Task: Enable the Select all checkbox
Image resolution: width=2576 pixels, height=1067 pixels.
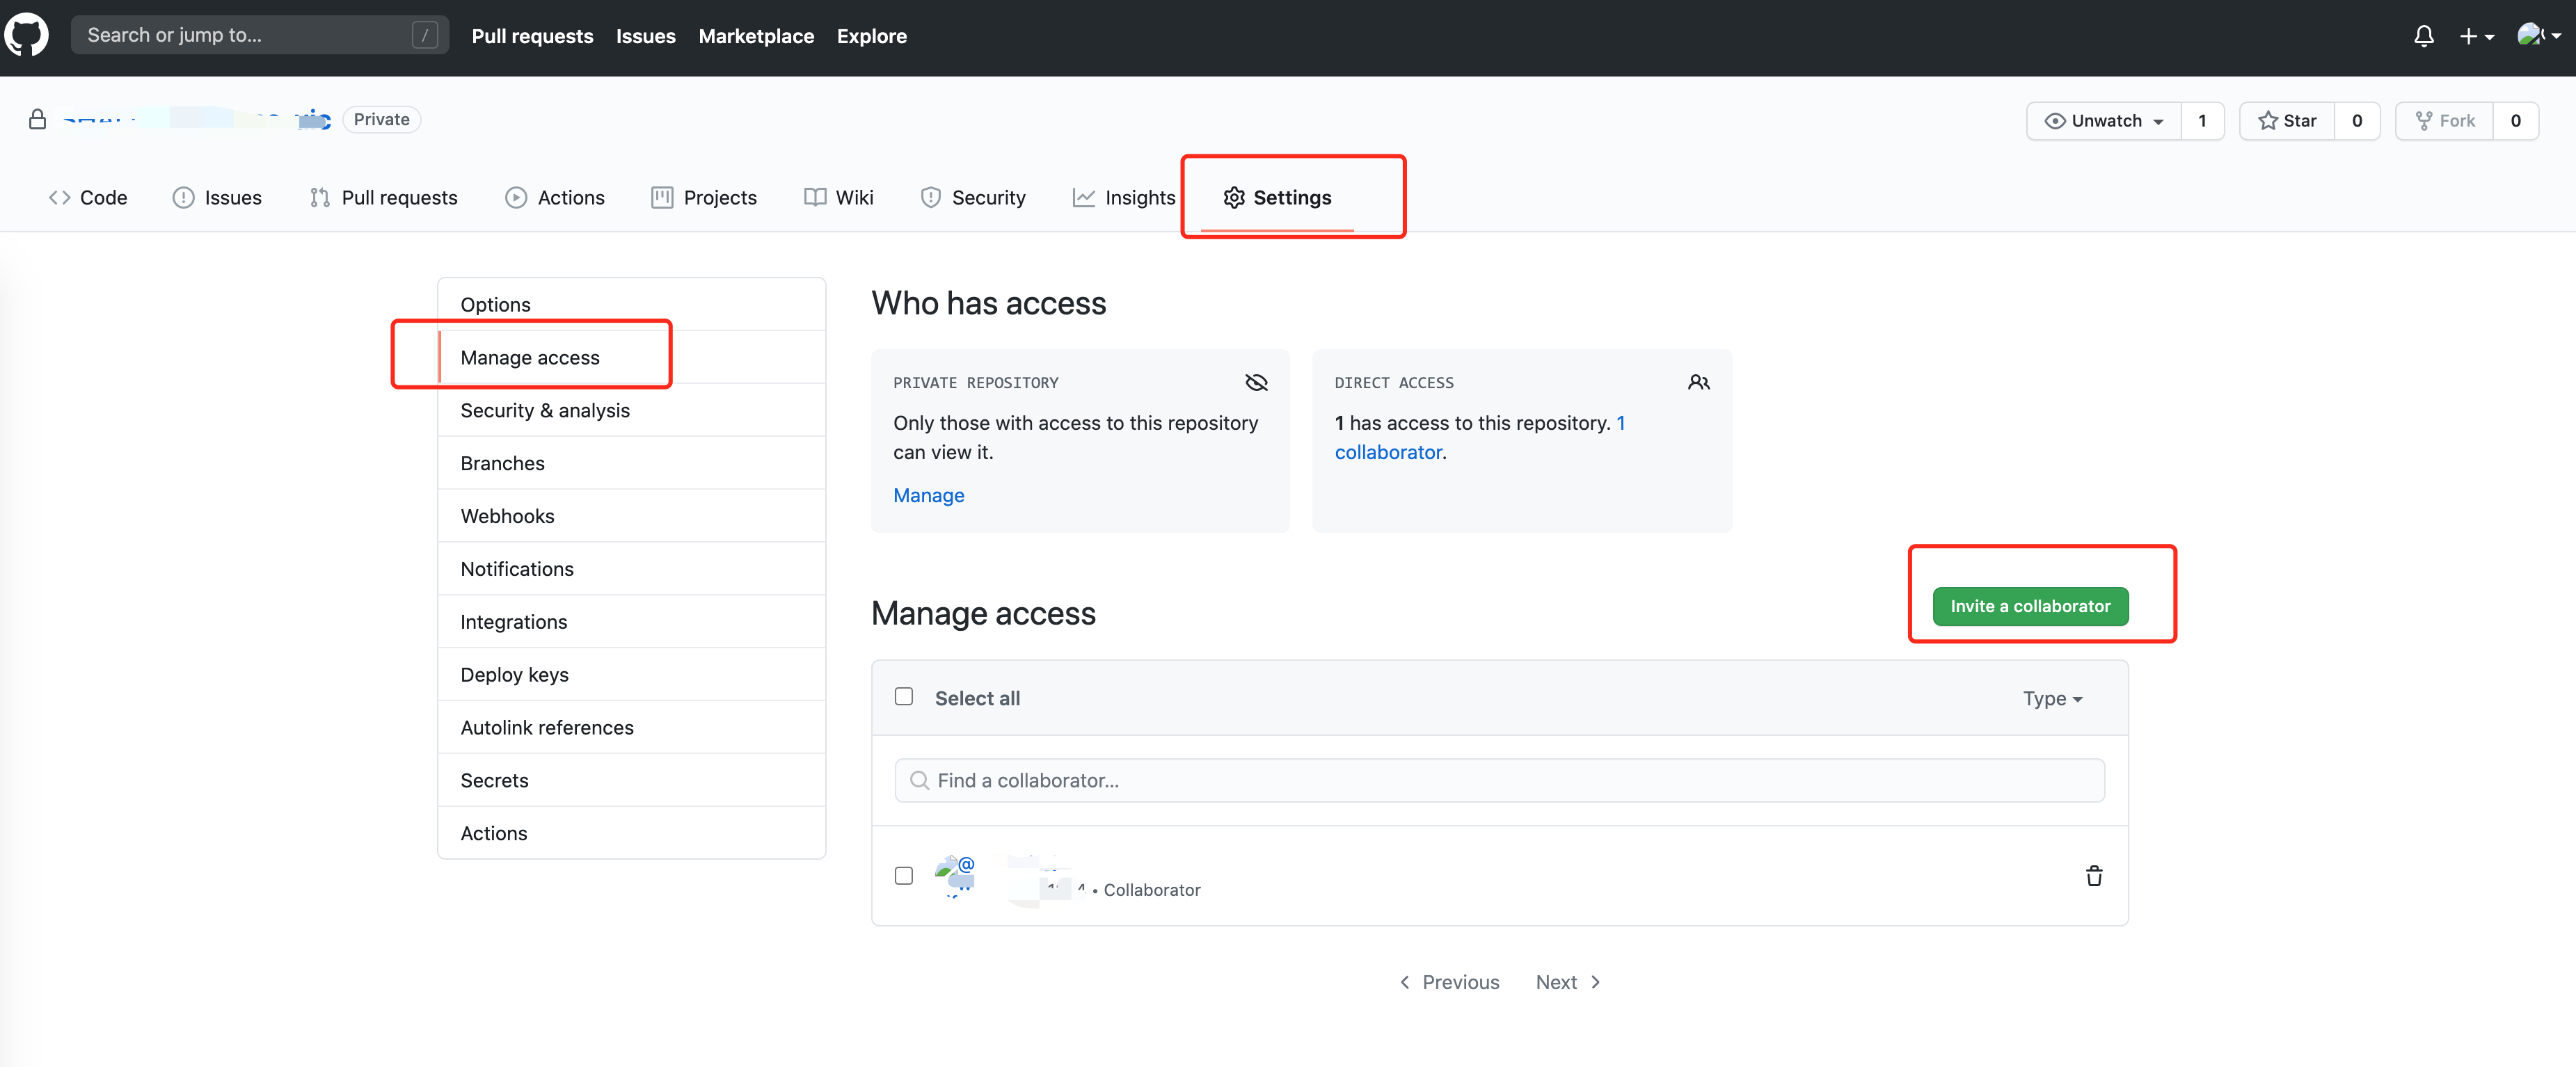Action: click(903, 696)
